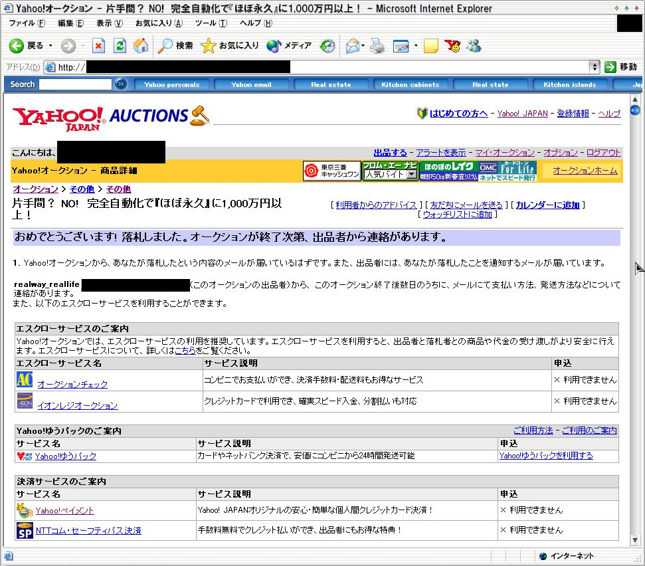Click the 東京三菱キャッシュワン banner
Viewport: 645px width, 566px height.
332,171
